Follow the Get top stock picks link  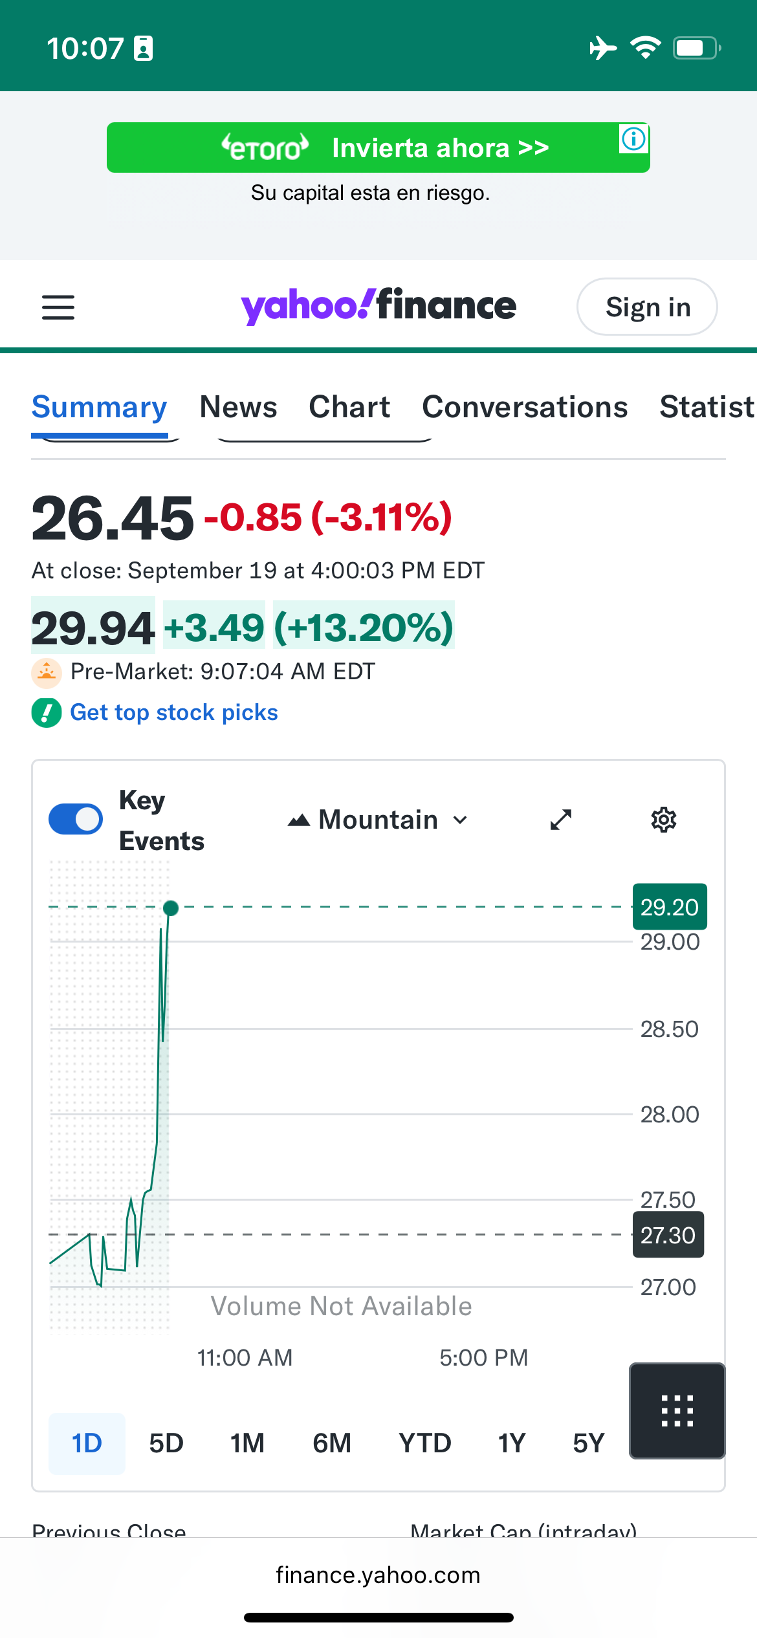click(174, 712)
